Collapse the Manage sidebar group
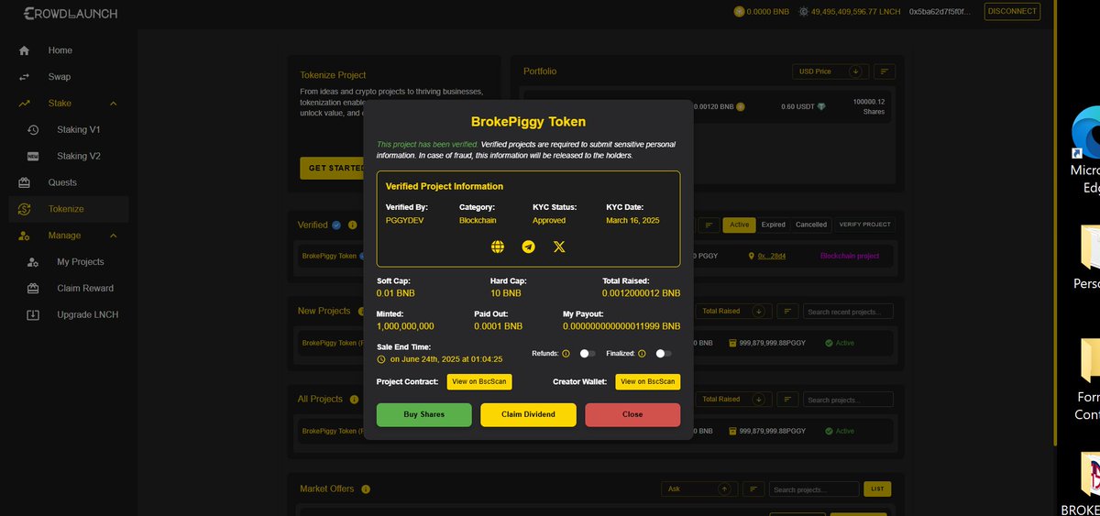The height and width of the screenshot is (516, 1100). point(113,236)
